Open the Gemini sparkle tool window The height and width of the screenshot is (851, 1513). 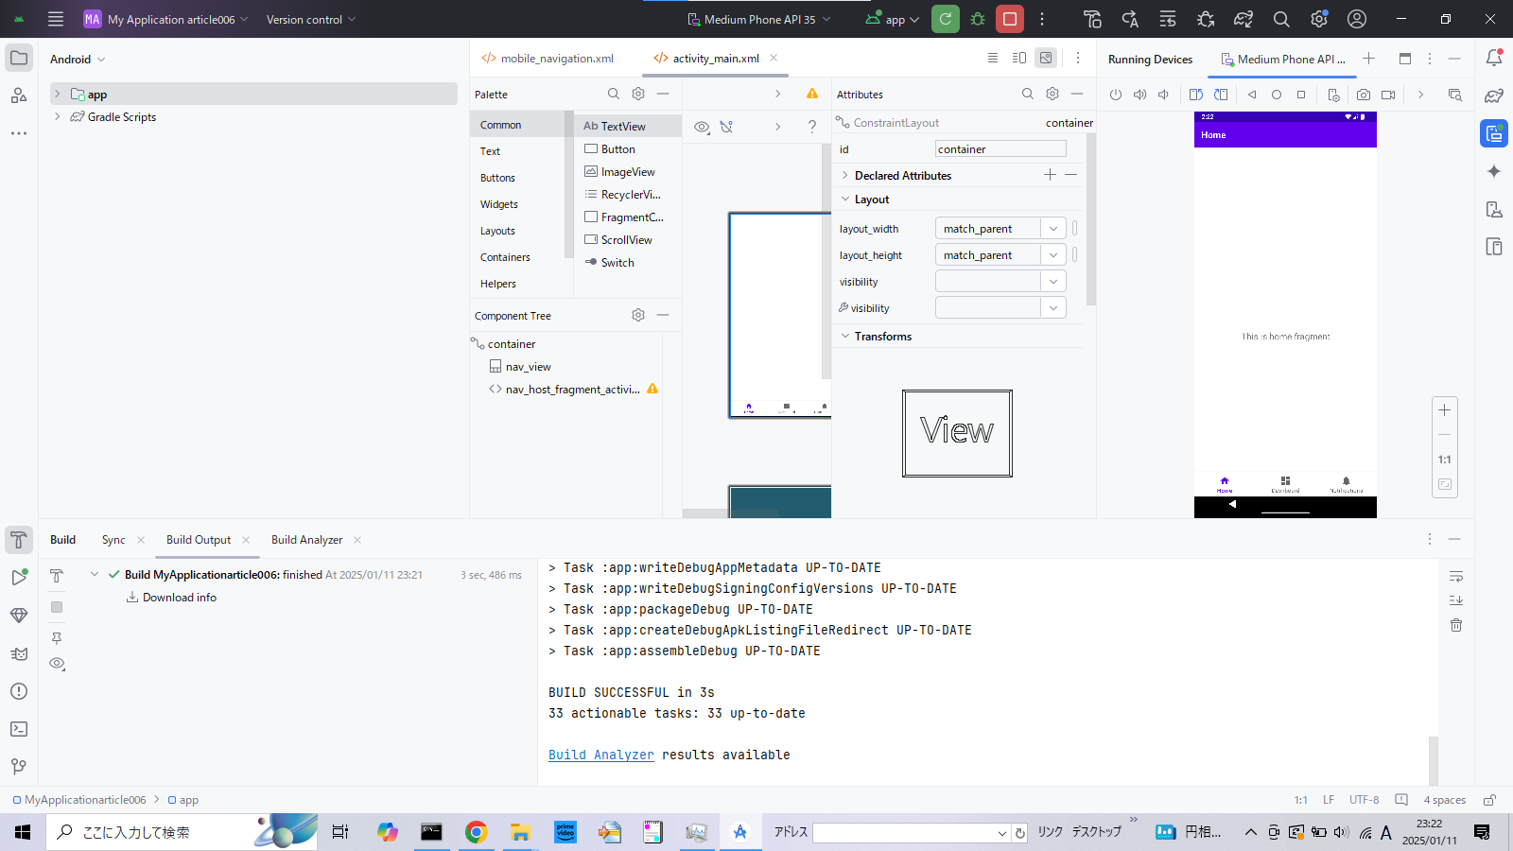coord(1494,171)
